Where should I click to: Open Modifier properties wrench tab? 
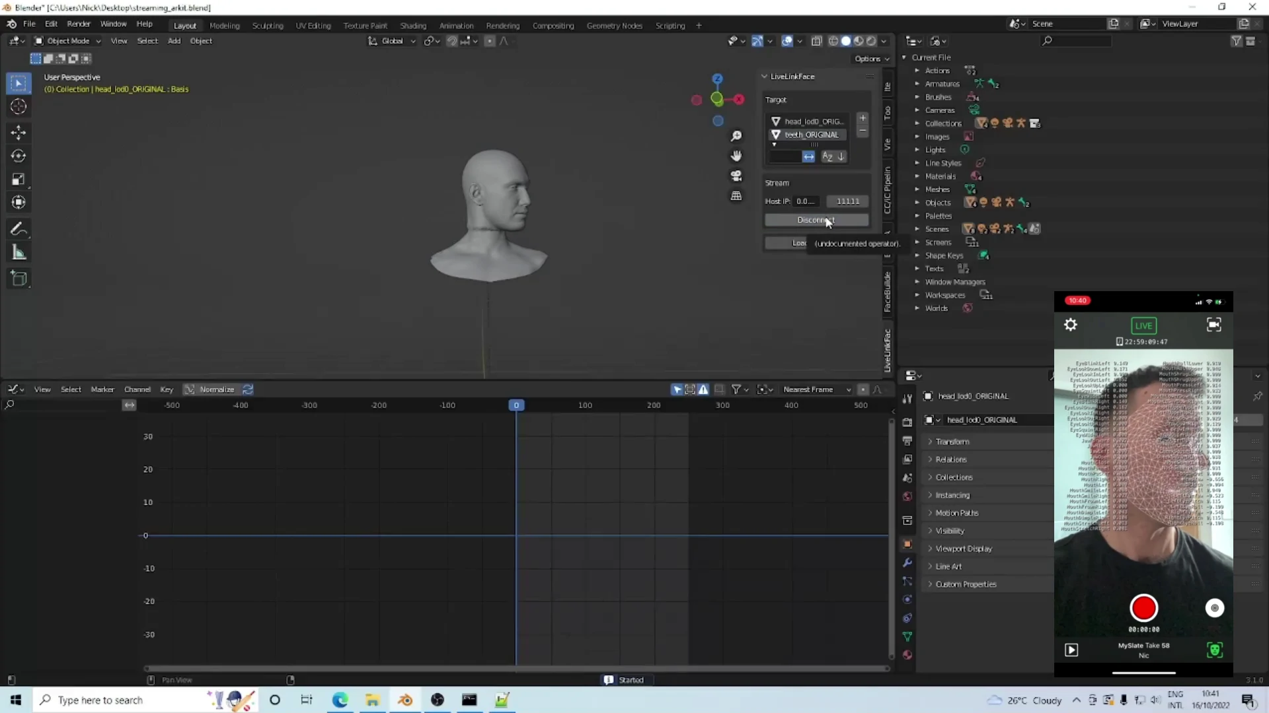click(x=907, y=562)
